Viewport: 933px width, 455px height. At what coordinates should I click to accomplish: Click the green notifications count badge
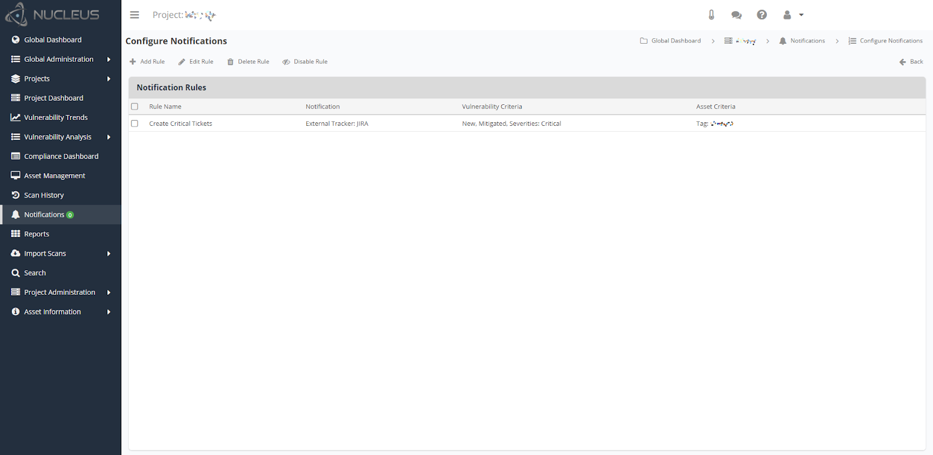pyautogui.click(x=70, y=215)
